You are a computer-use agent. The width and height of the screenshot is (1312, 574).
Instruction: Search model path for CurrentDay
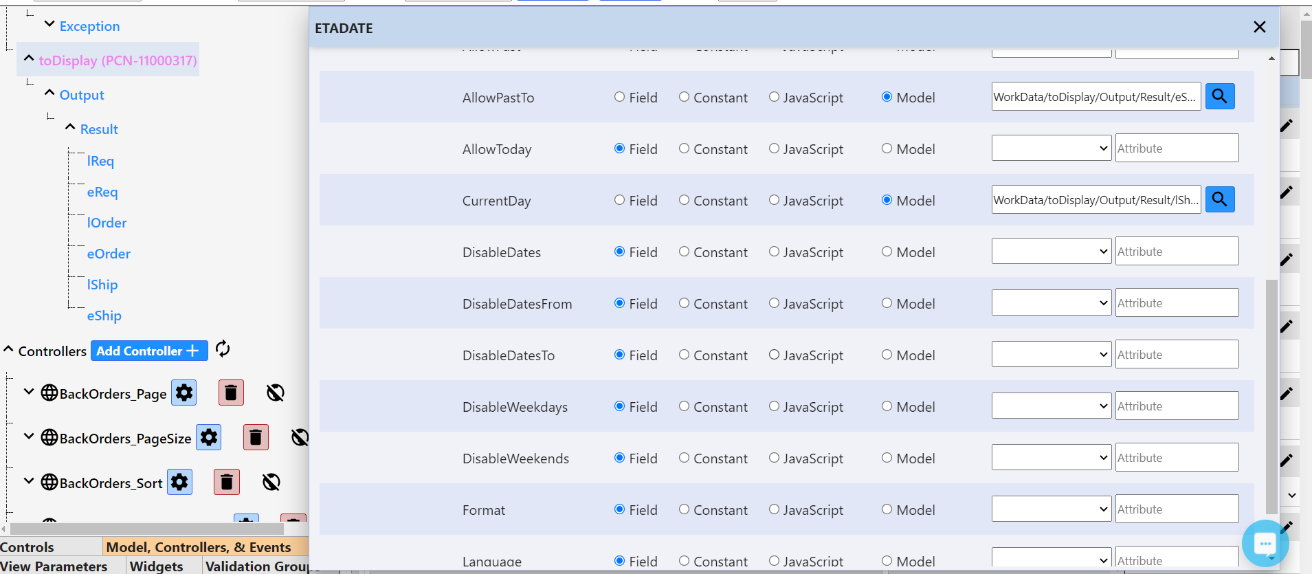tap(1220, 199)
